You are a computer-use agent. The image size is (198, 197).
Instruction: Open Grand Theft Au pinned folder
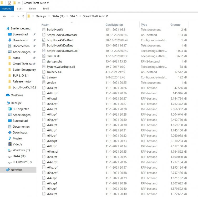(x=23, y=64)
